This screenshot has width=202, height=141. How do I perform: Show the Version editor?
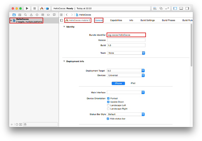[167, 8]
